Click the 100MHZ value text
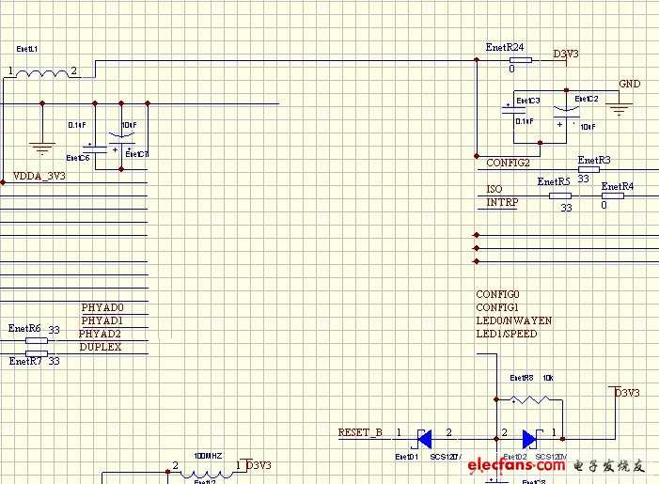The width and height of the screenshot is (659, 484). 208,456
